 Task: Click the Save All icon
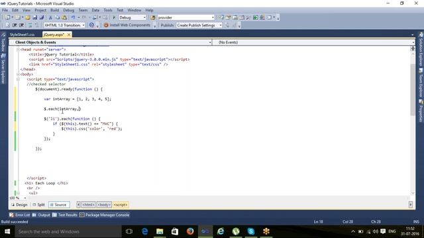[42, 18]
